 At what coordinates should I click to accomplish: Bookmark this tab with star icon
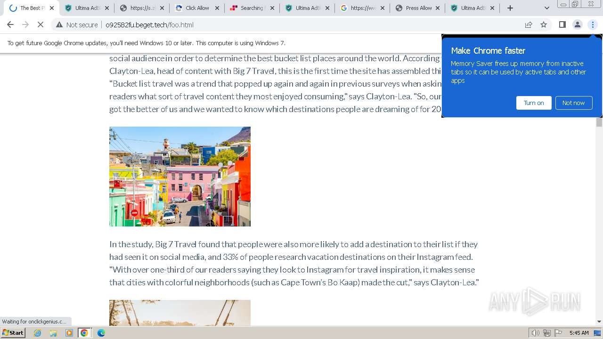coord(544,24)
